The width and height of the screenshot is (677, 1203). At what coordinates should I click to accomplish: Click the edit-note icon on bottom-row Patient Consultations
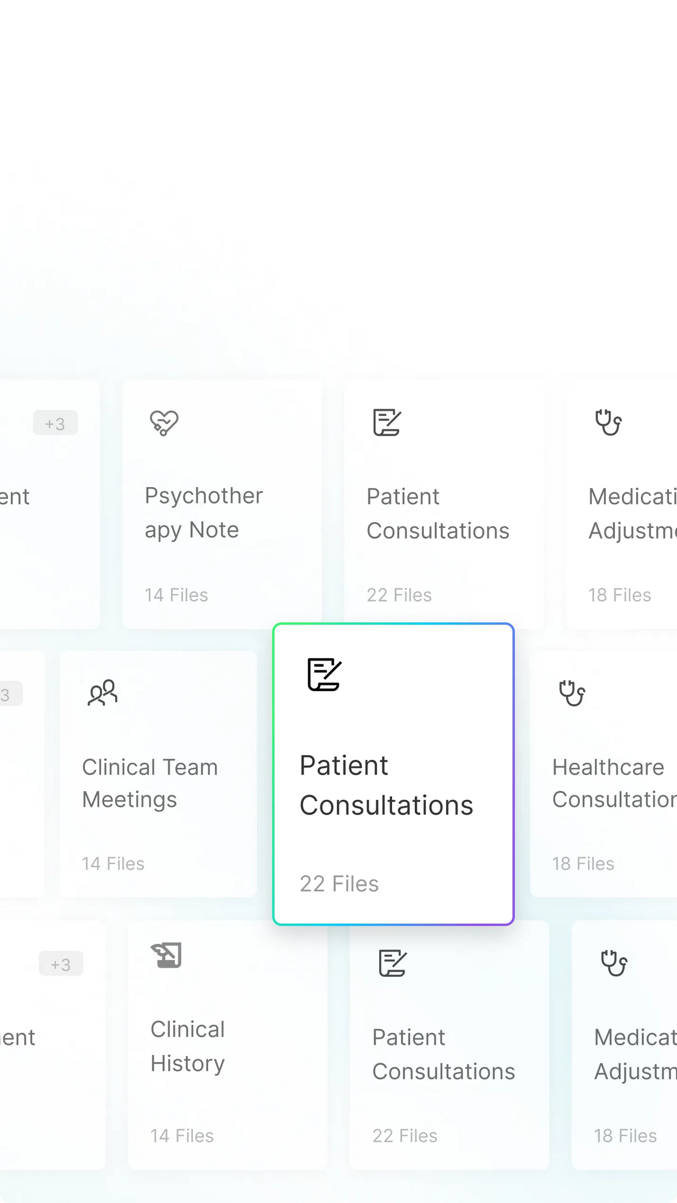pyautogui.click(x=393, y=963)
